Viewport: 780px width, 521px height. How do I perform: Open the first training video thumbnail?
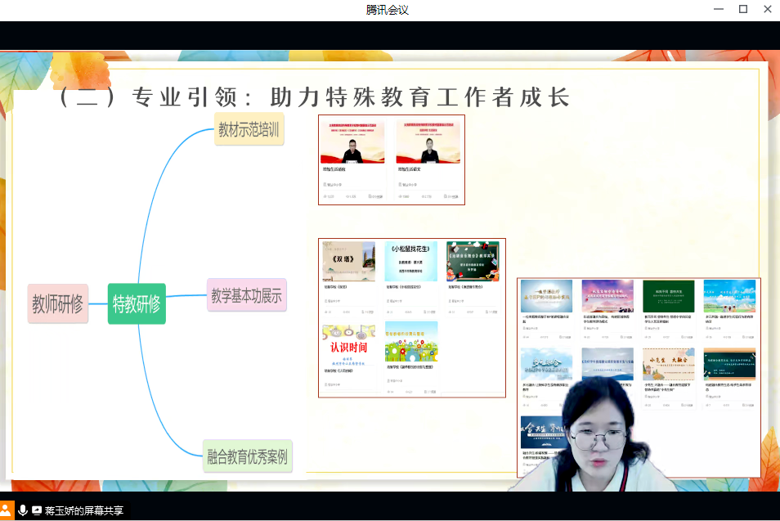click(352, 144)
